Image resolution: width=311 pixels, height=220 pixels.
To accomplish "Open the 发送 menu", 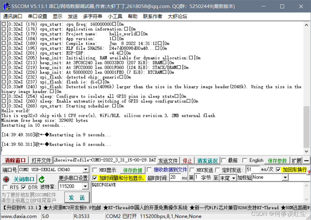I will pyautogui.click(x=73, y=16).
